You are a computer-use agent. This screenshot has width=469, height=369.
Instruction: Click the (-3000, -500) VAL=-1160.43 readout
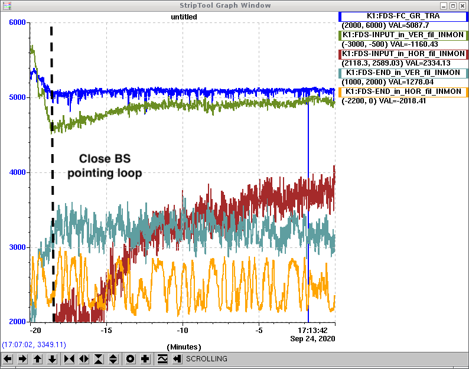click(389, 44)
